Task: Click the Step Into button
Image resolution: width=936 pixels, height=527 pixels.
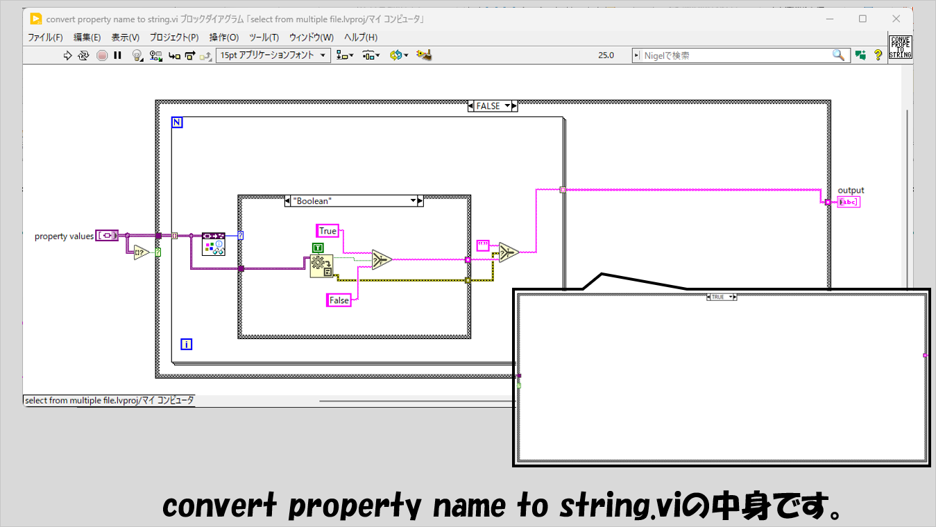Action: coord(174,55)
